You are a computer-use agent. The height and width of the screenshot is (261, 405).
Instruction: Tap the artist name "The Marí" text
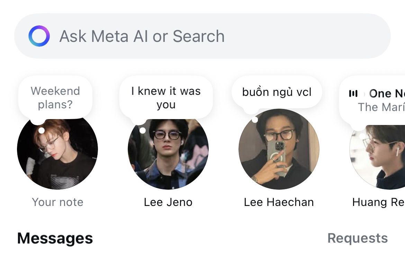[381, 107]
